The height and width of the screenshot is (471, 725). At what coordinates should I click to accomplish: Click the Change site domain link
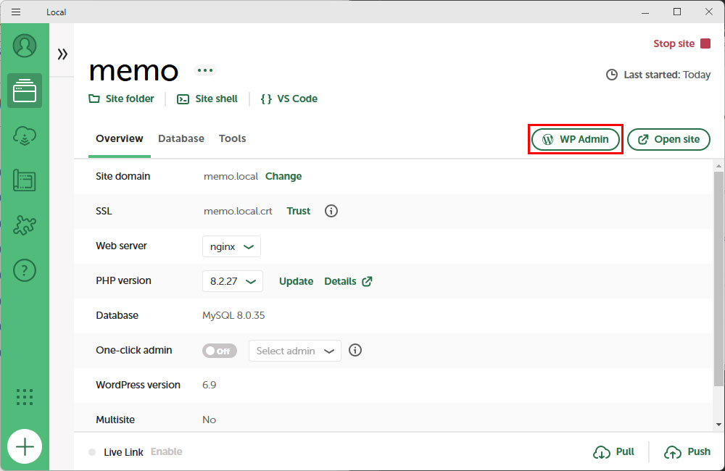[283, 176]
